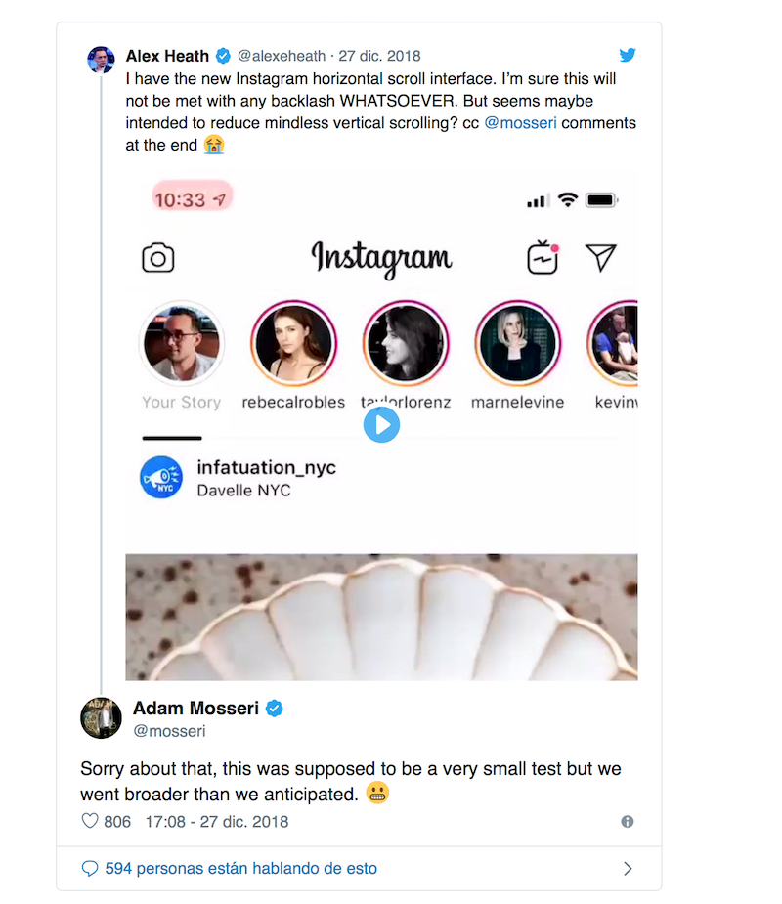Open 'Your Story' in Instagram
Image resolution: width=782 pixels, height=904 pixels.
(x=181, y=342)
